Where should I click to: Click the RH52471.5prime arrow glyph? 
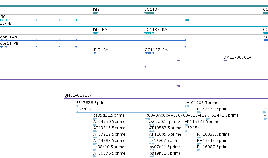pyautogui.click(x=199, y=112)
